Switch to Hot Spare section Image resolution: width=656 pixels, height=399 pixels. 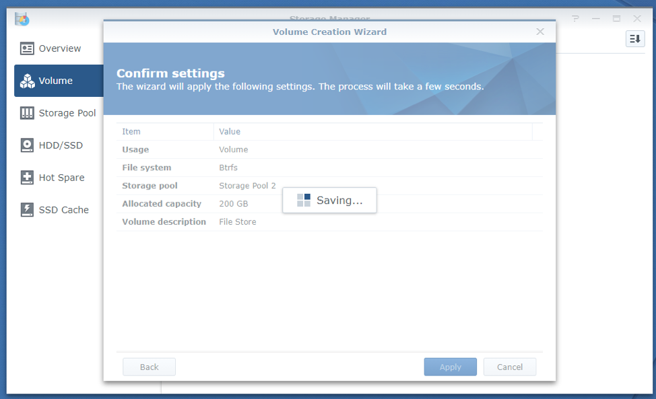pyautogui.click(x=59, y=178)
